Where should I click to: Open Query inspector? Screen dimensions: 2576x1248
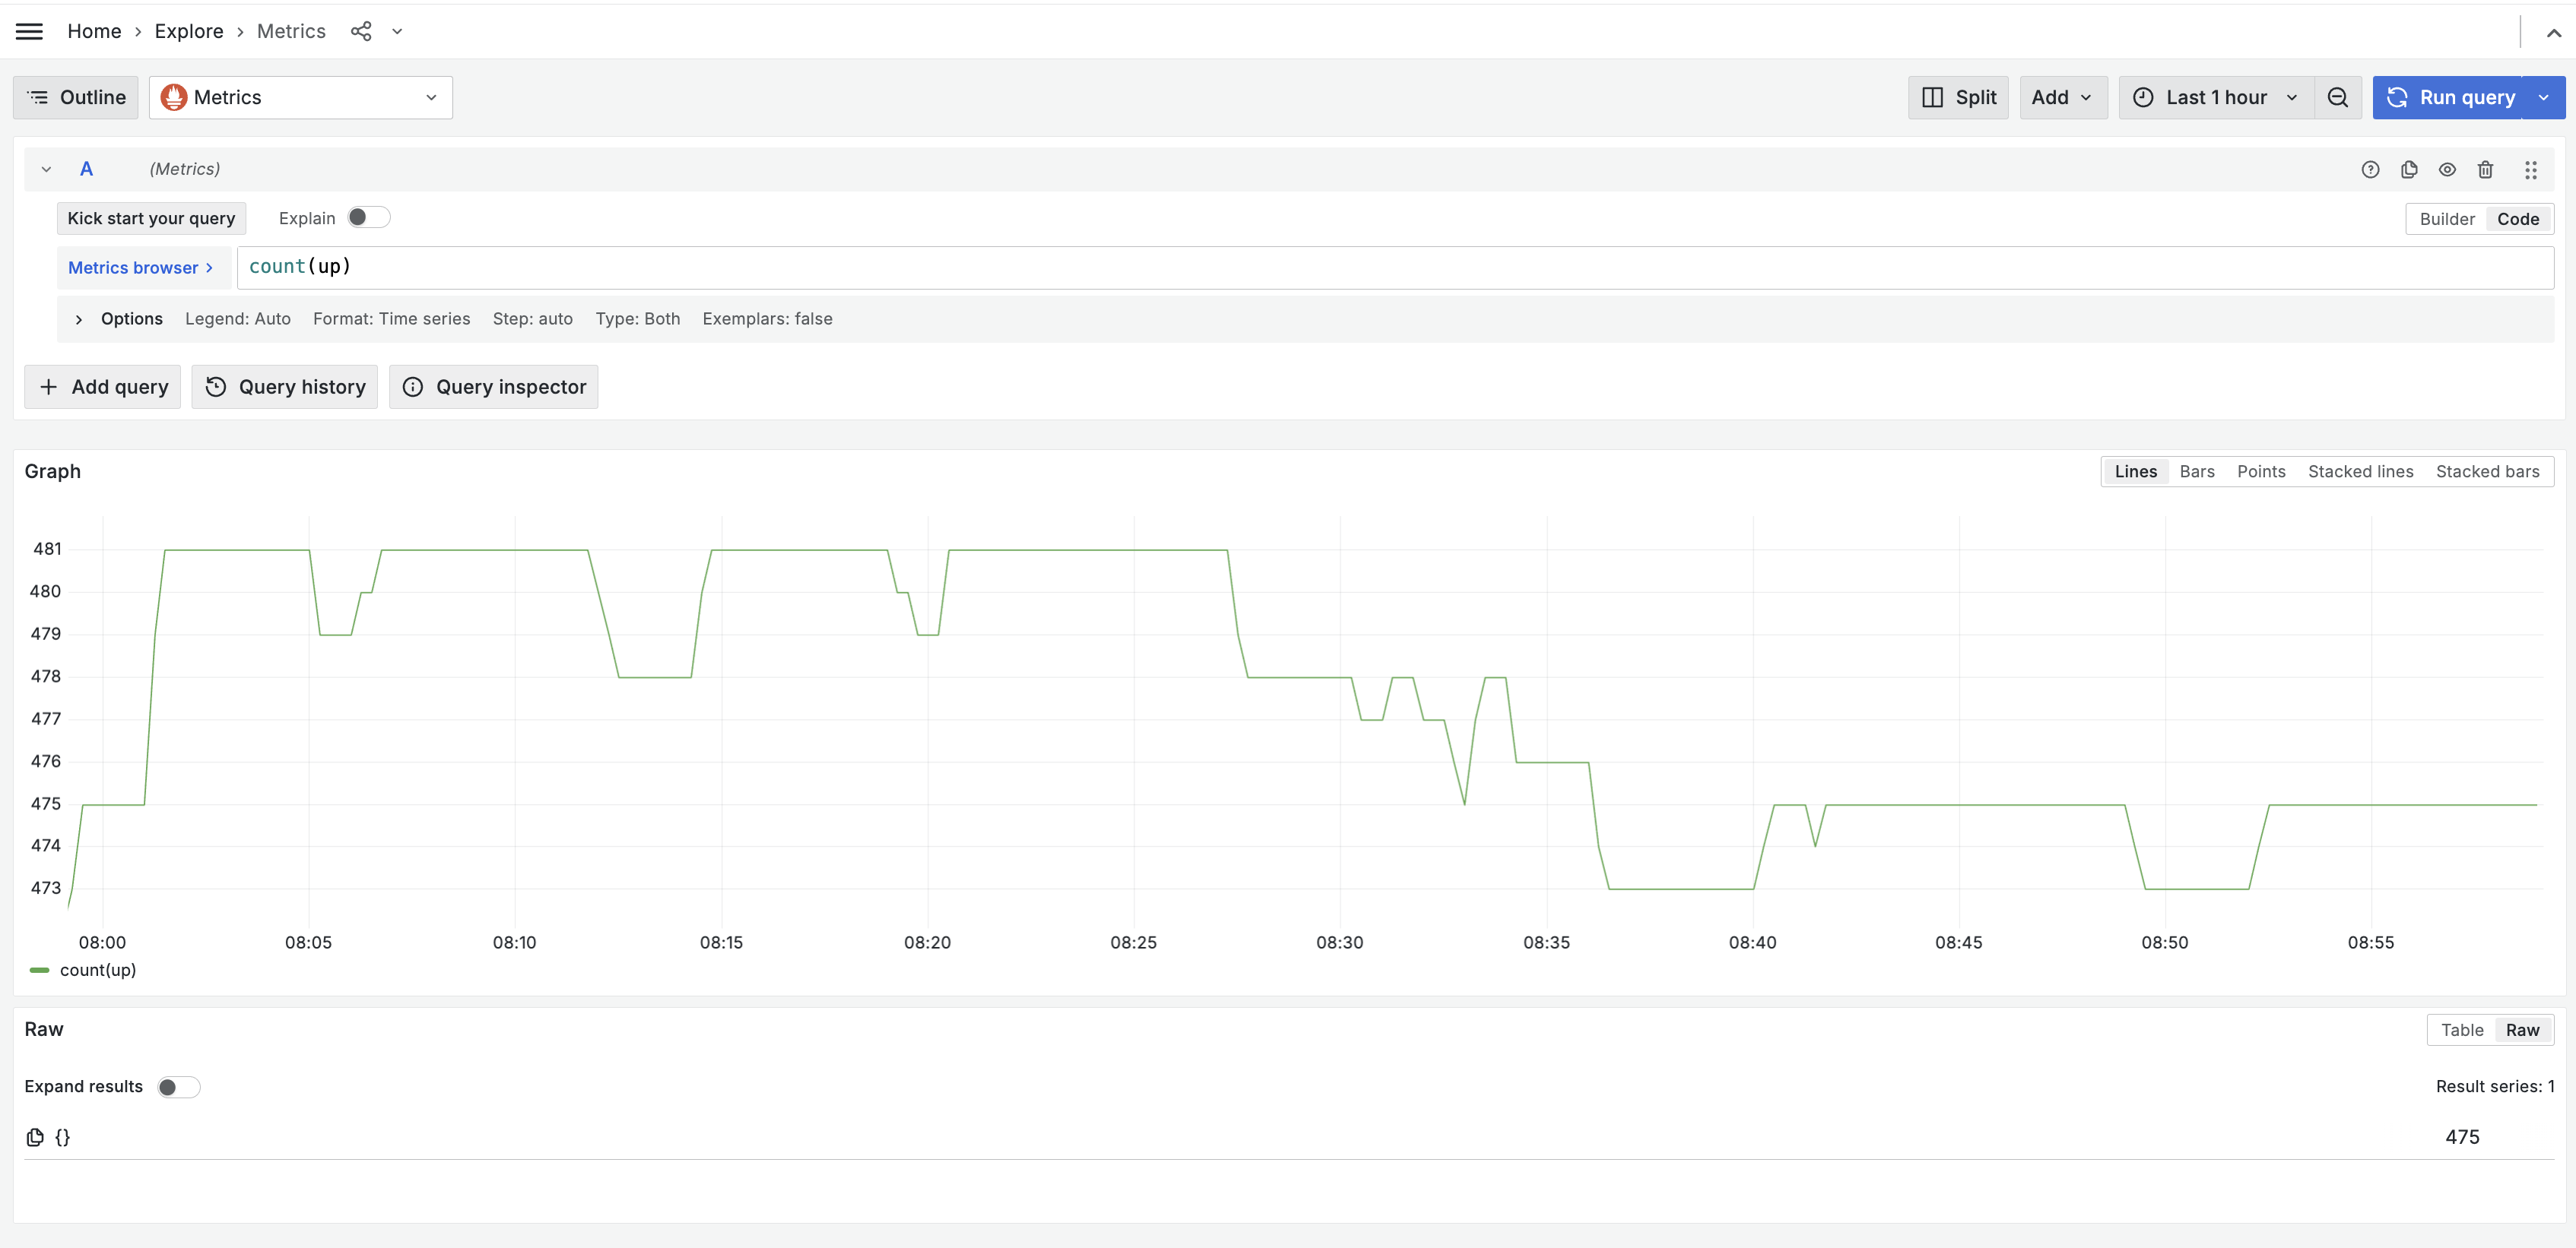[494, 387]
